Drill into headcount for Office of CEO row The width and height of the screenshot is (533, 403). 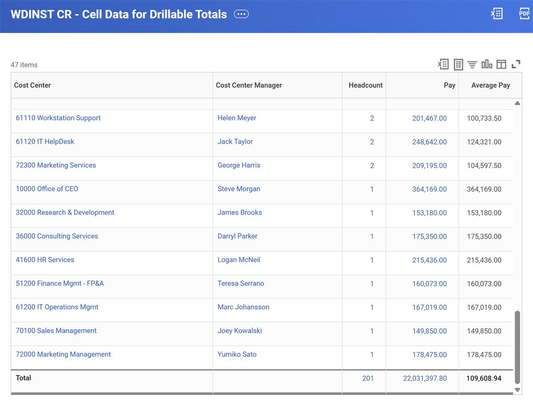(372, 189)
